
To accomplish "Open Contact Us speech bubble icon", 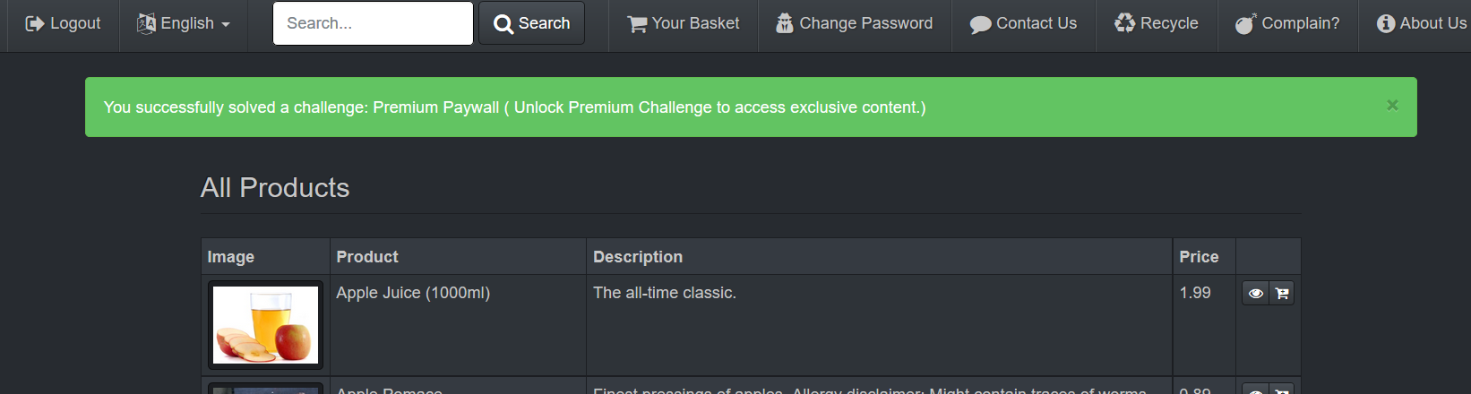I will (981, 24).
